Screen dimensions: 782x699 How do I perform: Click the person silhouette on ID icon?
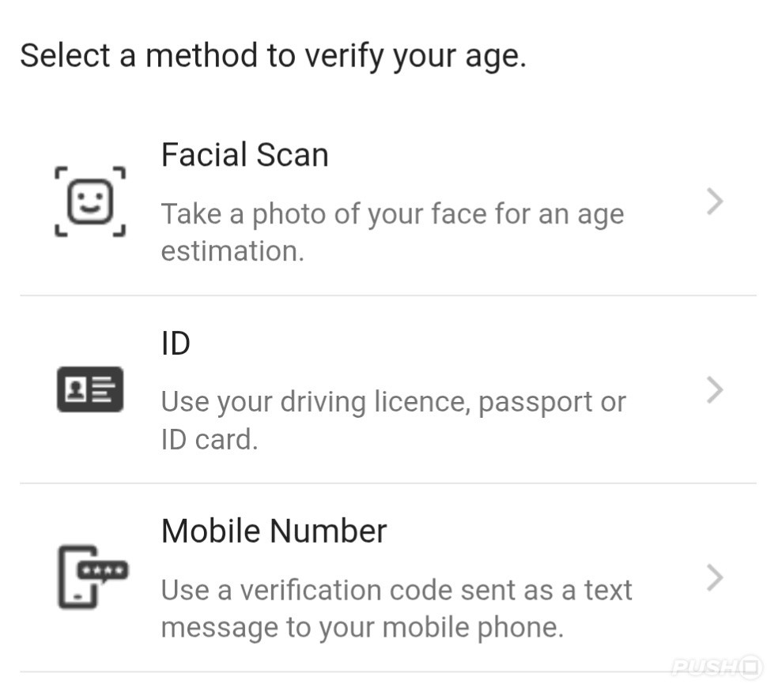(x=75, y=389)
